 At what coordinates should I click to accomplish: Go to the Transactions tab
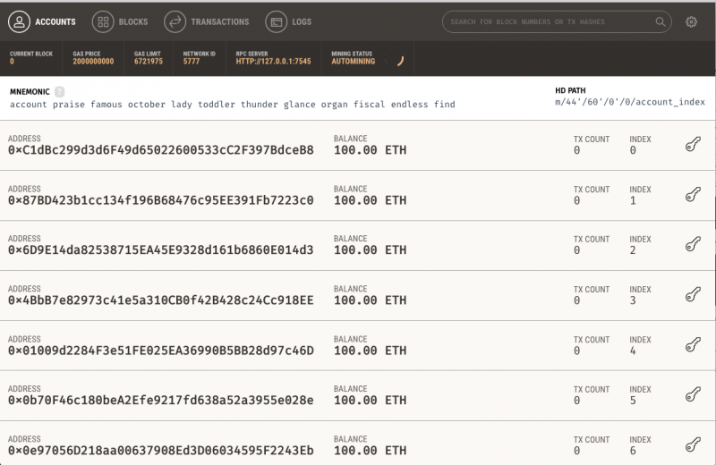pyautogui.click(x=208, y=21)
